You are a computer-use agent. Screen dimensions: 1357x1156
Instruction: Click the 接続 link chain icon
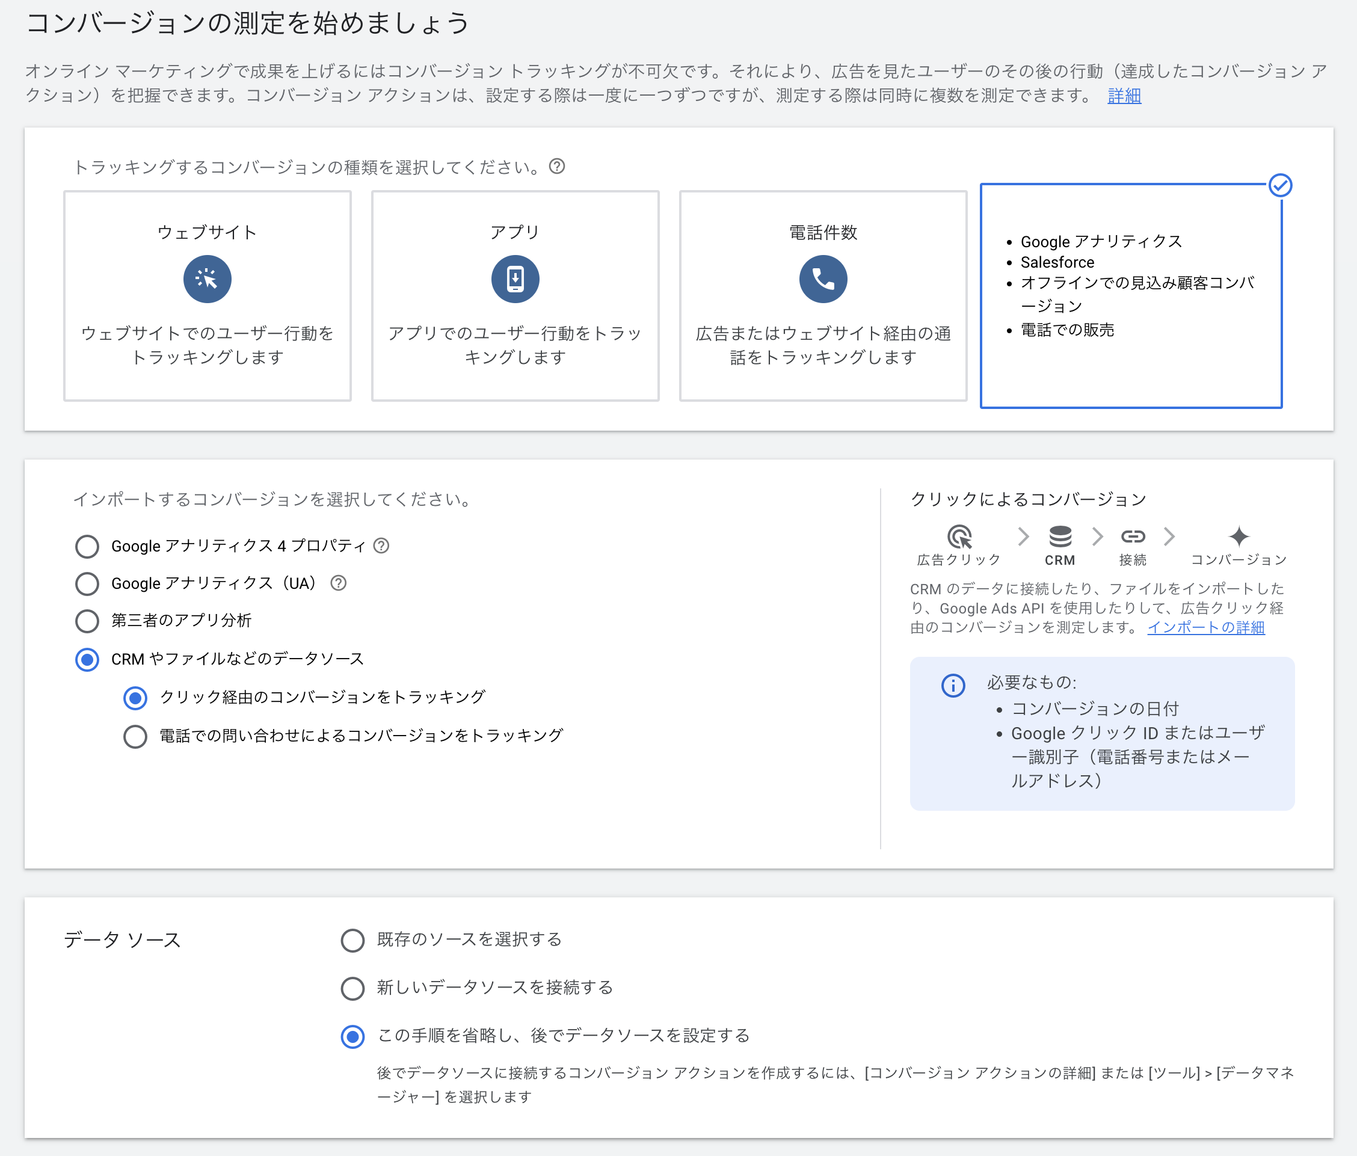(x=1133, y=536)
